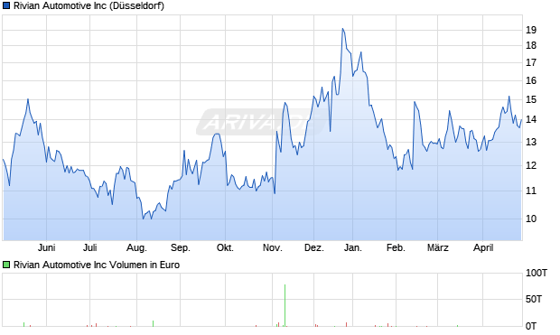Click the price axis value 13
Viewport: 560px width, 335px height.
[531, 142]
